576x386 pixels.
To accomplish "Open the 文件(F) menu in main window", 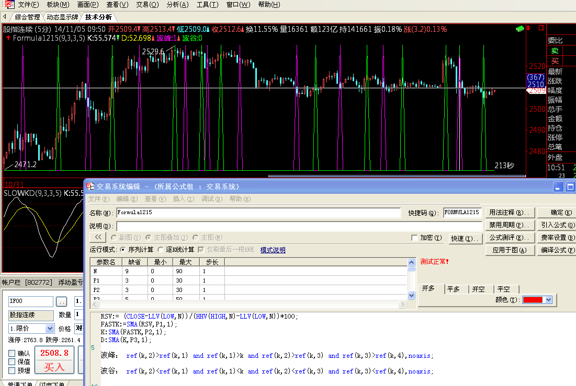I will pyautogui.click(x=28, y=5).
